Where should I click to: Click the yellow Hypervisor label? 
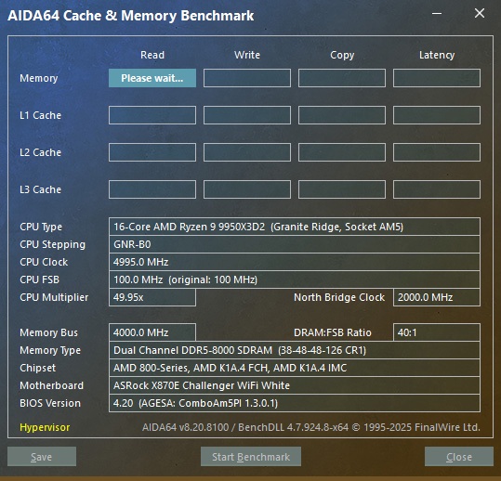coord(45,427)
